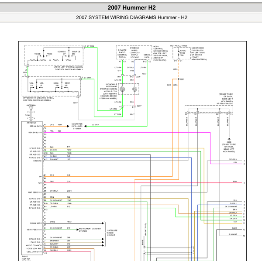Click the '2007 SYSTEM WIRING DIAGRAMS Hummer - H2' subtitle
Viewport: 262px width, 261px height.
(132, 17)
